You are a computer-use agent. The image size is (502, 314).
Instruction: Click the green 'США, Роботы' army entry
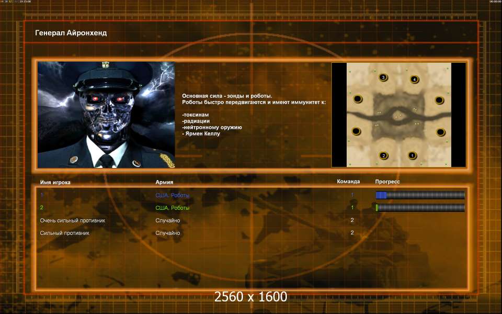(172, 208)
